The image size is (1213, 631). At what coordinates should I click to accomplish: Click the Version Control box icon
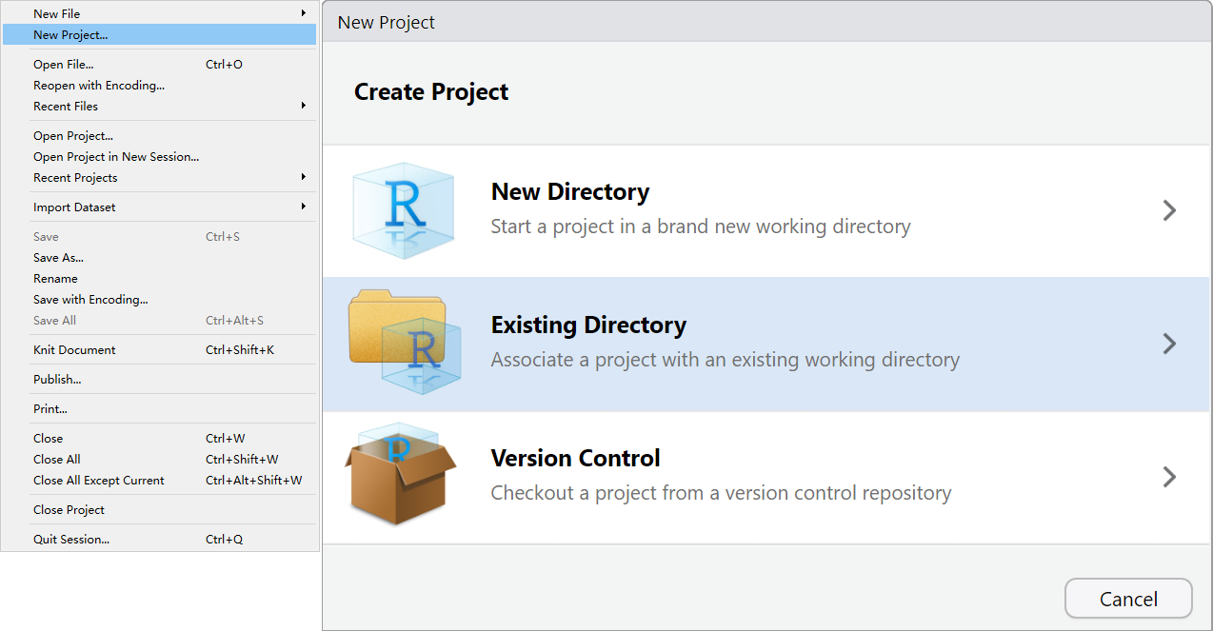[x=401, y=474]
